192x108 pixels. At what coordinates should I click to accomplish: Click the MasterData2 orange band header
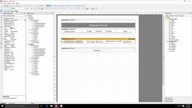(x=98, y=39)
